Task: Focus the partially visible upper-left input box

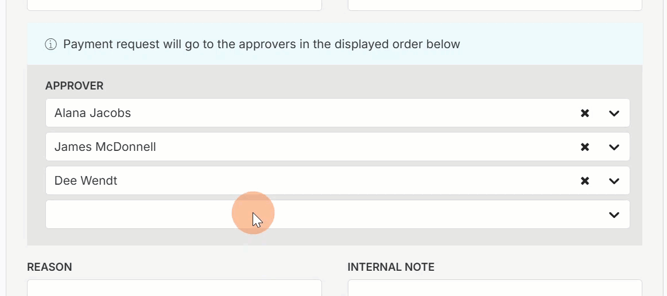Action: [x=174, y=5]
